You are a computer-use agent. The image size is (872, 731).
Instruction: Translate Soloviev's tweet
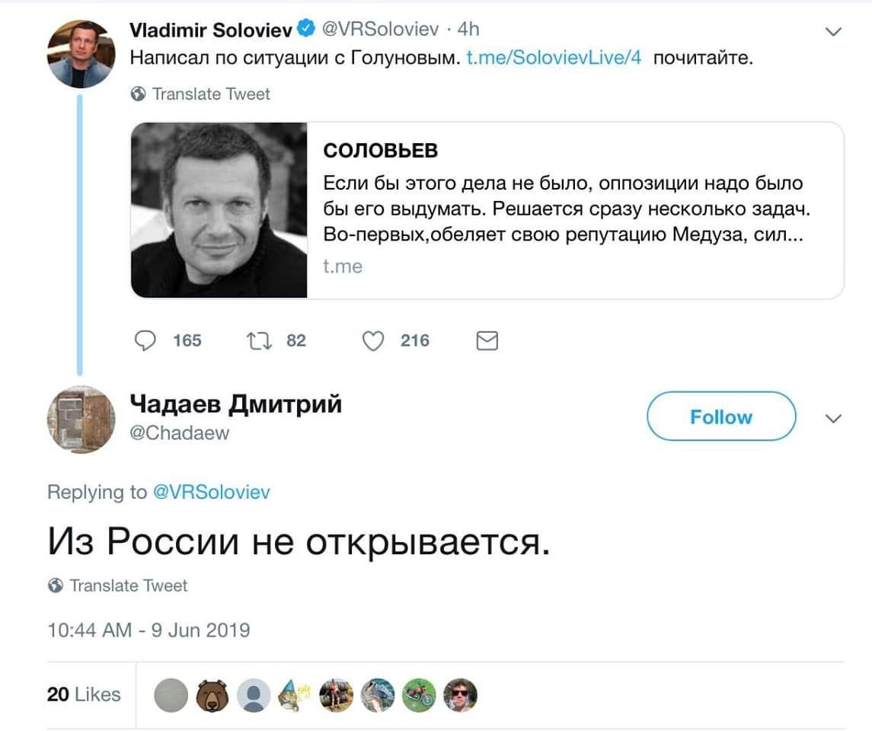pos(211,94)
